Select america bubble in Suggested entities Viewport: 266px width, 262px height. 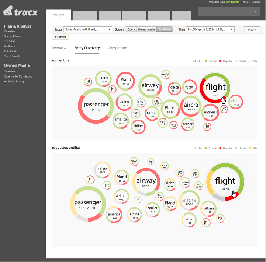tap(114, 215)
